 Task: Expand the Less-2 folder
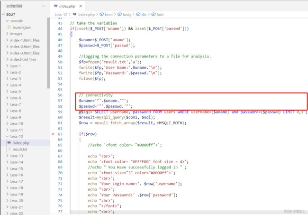pyautogui.click(x=7, y=72)
